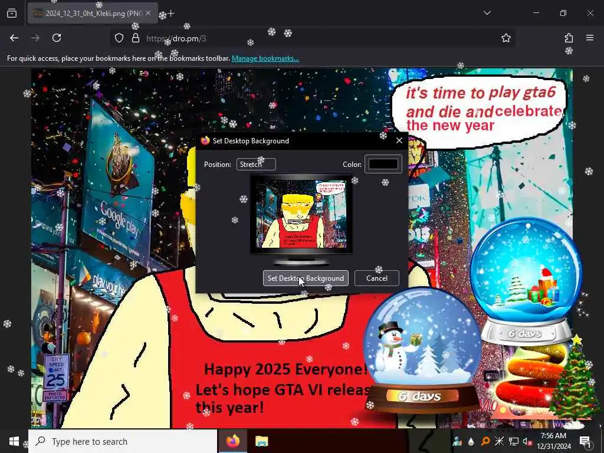Click the Firefox logo in dialog title

point(205,140)
